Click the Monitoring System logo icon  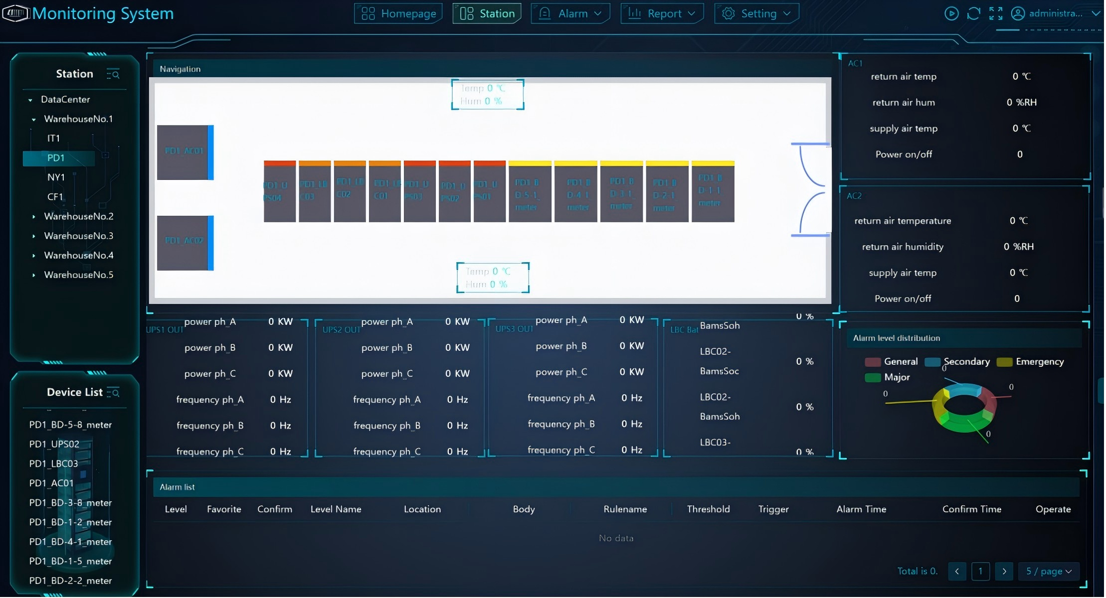16,13
